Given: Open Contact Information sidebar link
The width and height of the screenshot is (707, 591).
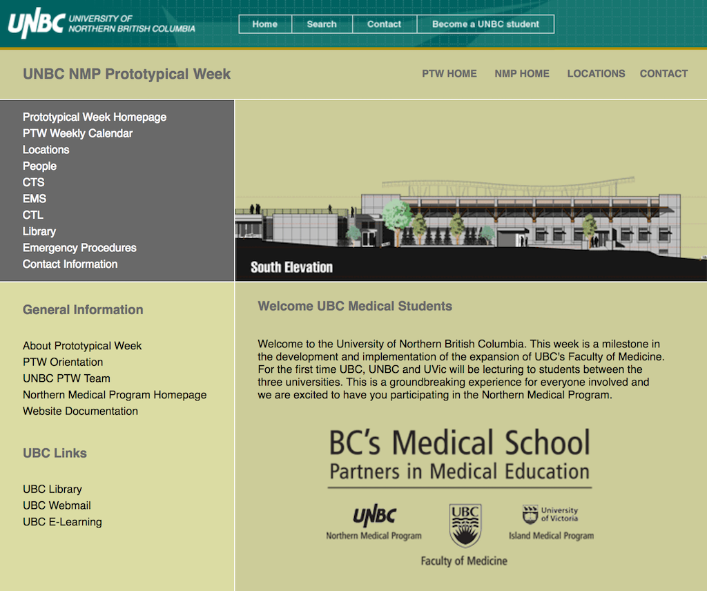Looking at the screenshot, I should (x=70, y=264).
